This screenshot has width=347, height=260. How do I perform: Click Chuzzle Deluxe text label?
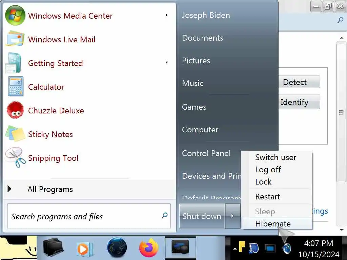point(56,111)
